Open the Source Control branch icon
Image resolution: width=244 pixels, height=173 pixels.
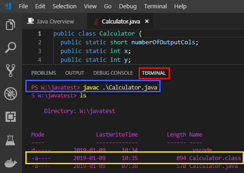click(x=11, y=71)
